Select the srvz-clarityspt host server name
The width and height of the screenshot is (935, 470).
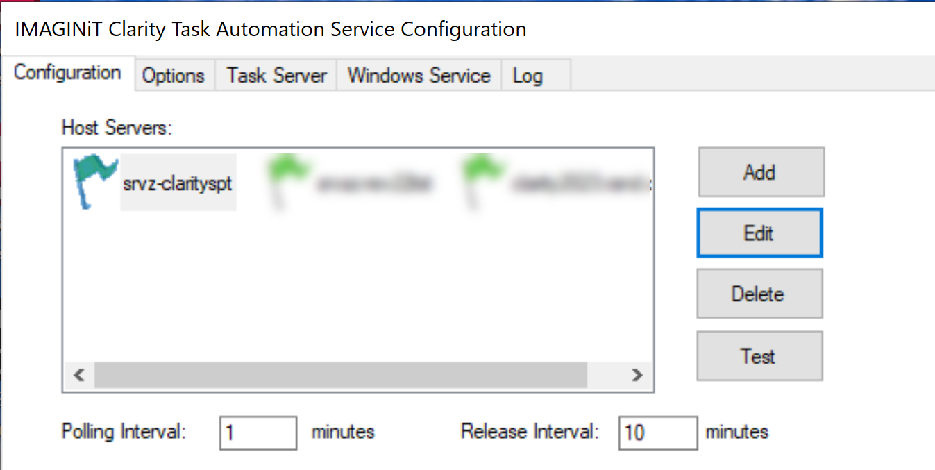(x=178, y=183)
